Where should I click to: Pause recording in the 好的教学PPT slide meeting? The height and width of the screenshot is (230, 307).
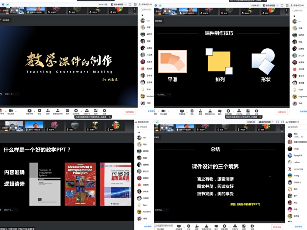12,128
